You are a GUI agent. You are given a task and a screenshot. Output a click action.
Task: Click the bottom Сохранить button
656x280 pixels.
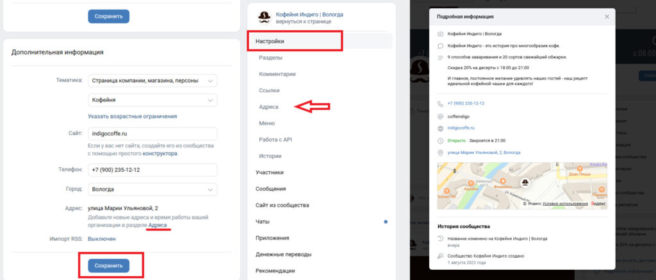tap(109, 265)
